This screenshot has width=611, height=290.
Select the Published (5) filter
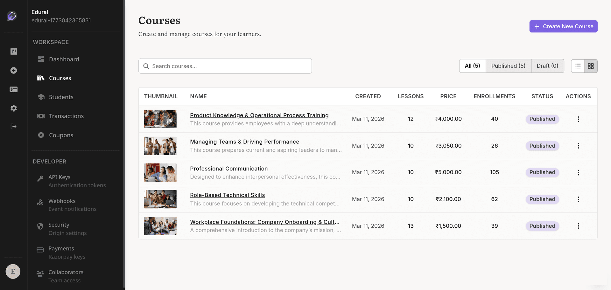pyautogui.click(x=508, y=66)
